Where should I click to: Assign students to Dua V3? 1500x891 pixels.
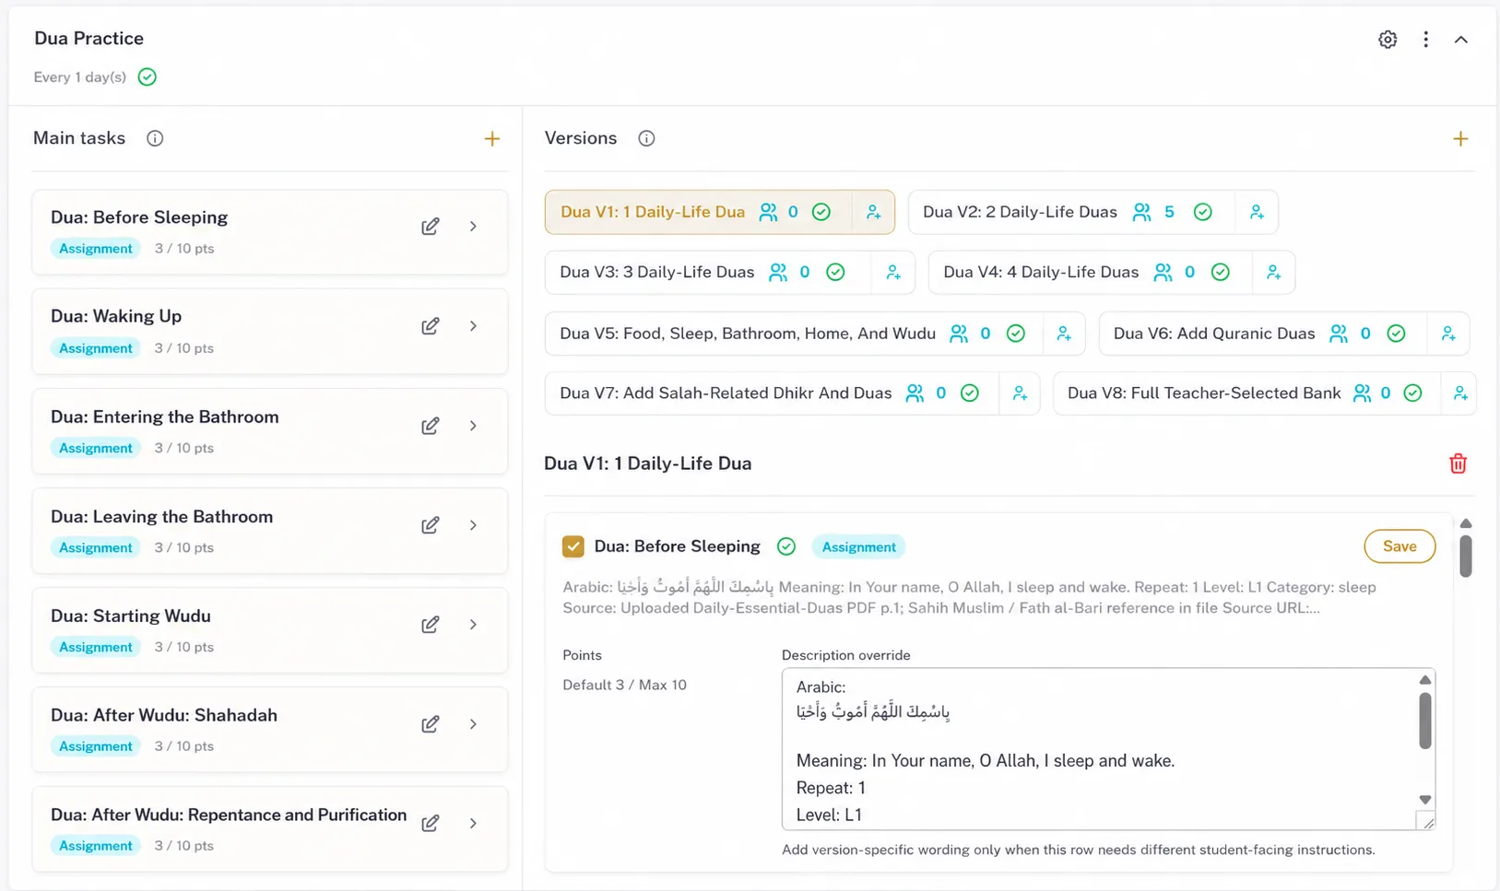click(x=893, y=272)
